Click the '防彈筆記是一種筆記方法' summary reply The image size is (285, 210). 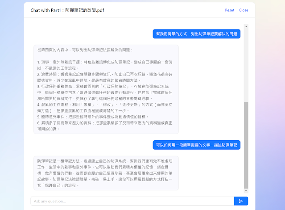(x=106, y=172)
